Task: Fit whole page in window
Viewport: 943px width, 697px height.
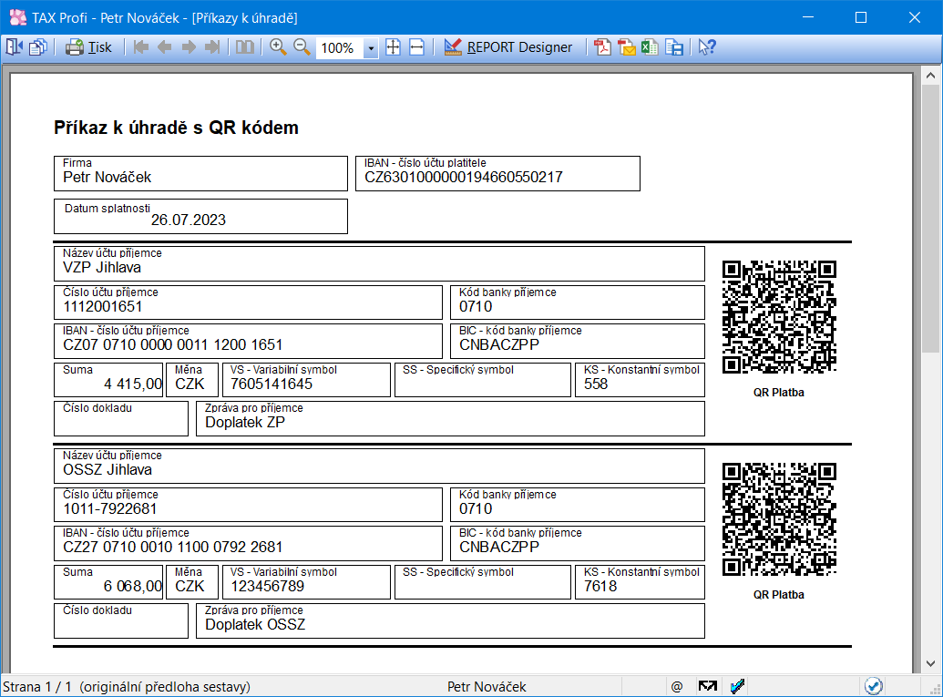Action: [x=393, y=46]
